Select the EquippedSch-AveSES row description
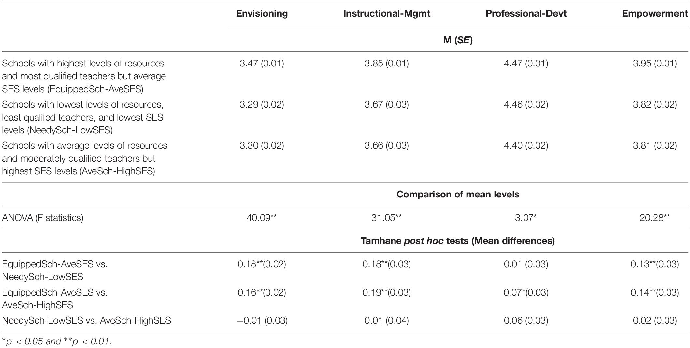Image resolution: width=690 pixels, height=348 pixels. coord(84,76)
